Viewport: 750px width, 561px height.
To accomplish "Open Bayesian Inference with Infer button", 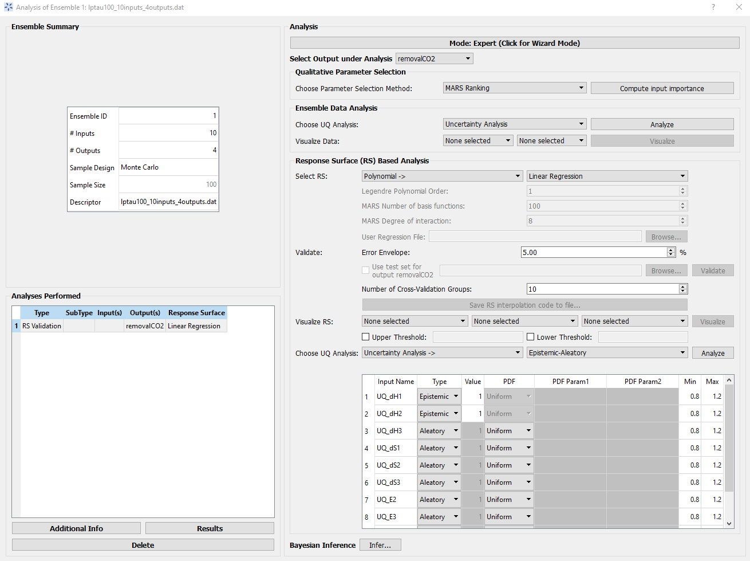I will 380,545.
